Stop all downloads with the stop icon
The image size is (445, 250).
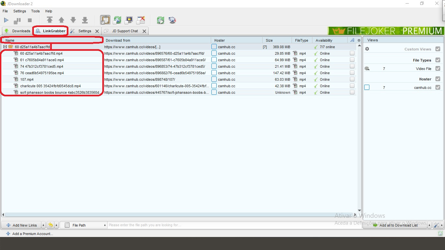point(30,20)
